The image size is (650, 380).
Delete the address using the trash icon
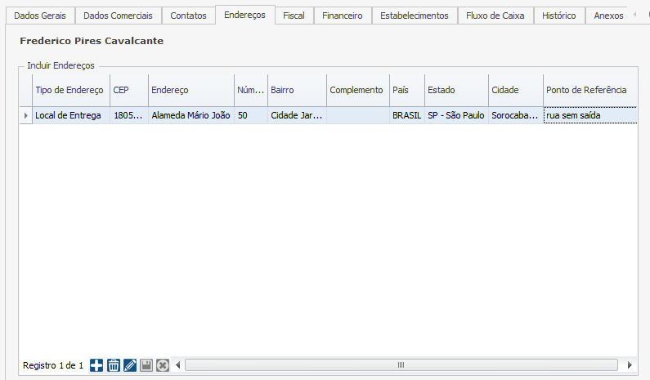[114, 365]
